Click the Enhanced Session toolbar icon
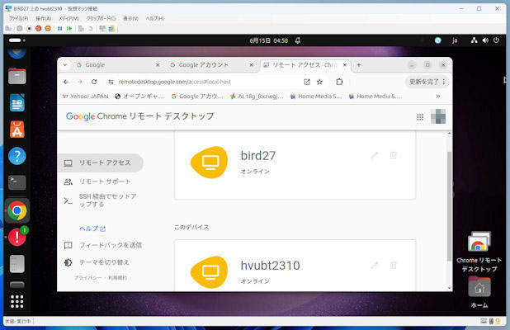Viewport: 510px width, 330px height. [111, 29]
